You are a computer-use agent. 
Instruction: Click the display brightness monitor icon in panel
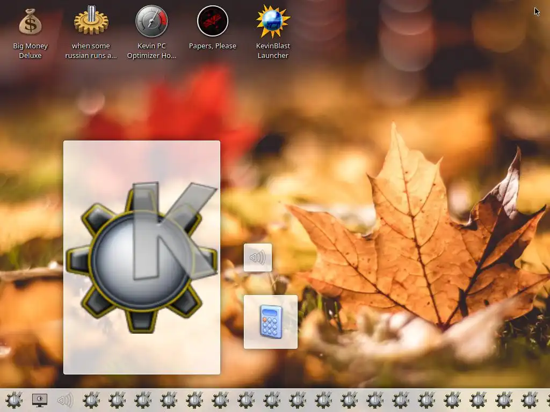click(x=40, y=400)
